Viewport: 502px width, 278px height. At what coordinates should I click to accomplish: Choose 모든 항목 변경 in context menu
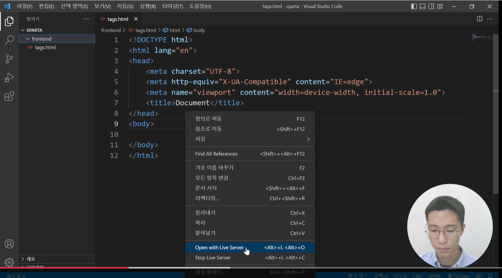250,178
